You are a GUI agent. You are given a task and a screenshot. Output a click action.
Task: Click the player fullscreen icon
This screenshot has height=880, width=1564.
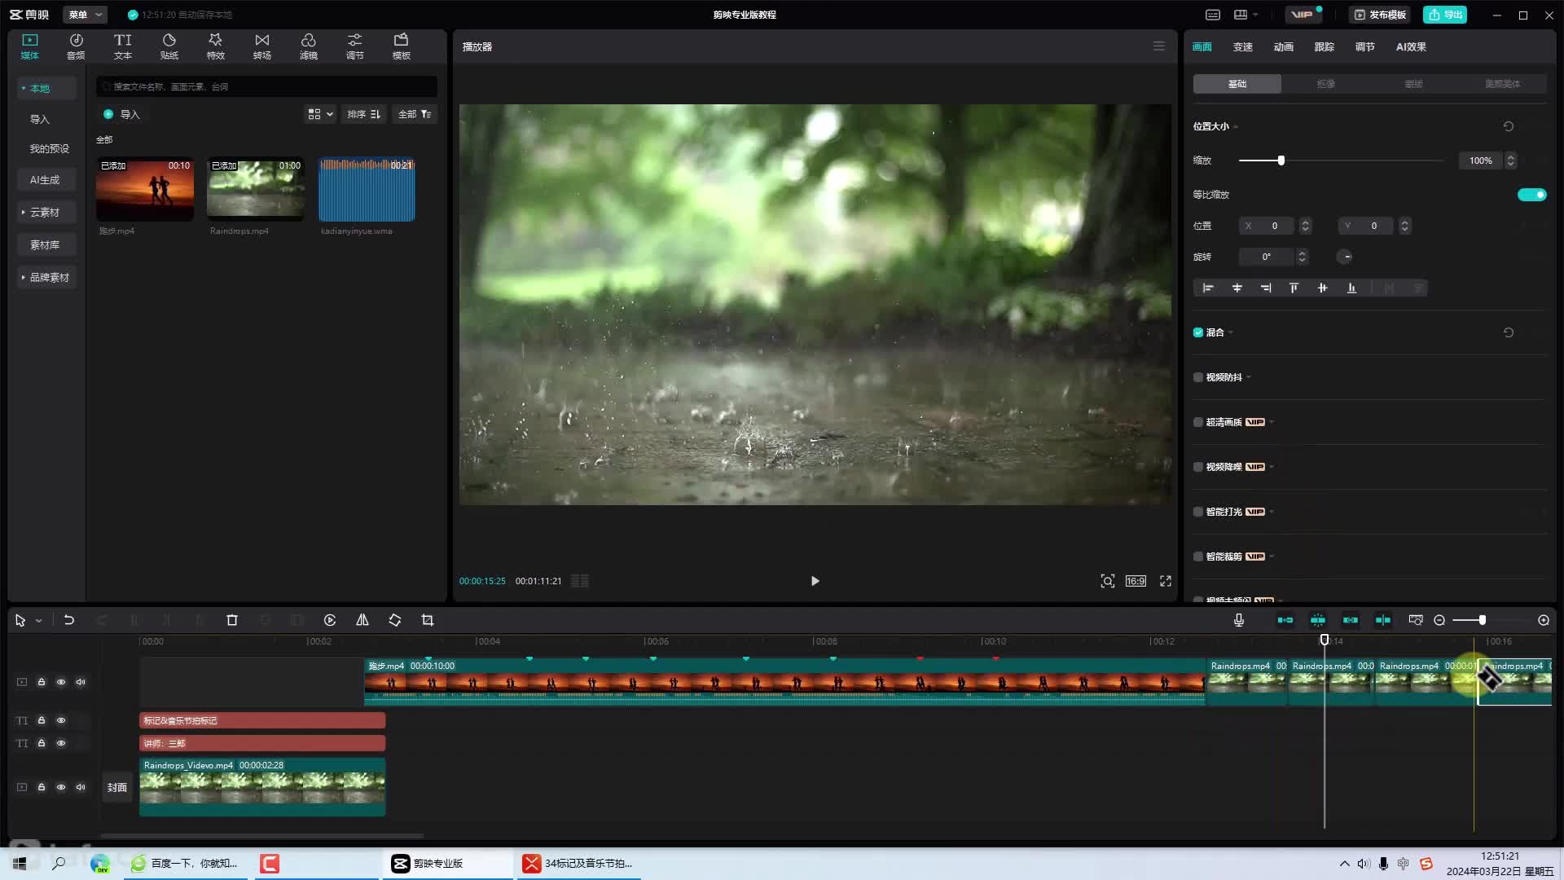click(1166, 581)
